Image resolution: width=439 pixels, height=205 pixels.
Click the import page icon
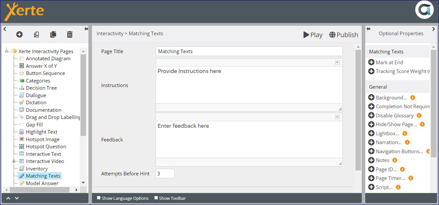[x=37, y=35]
